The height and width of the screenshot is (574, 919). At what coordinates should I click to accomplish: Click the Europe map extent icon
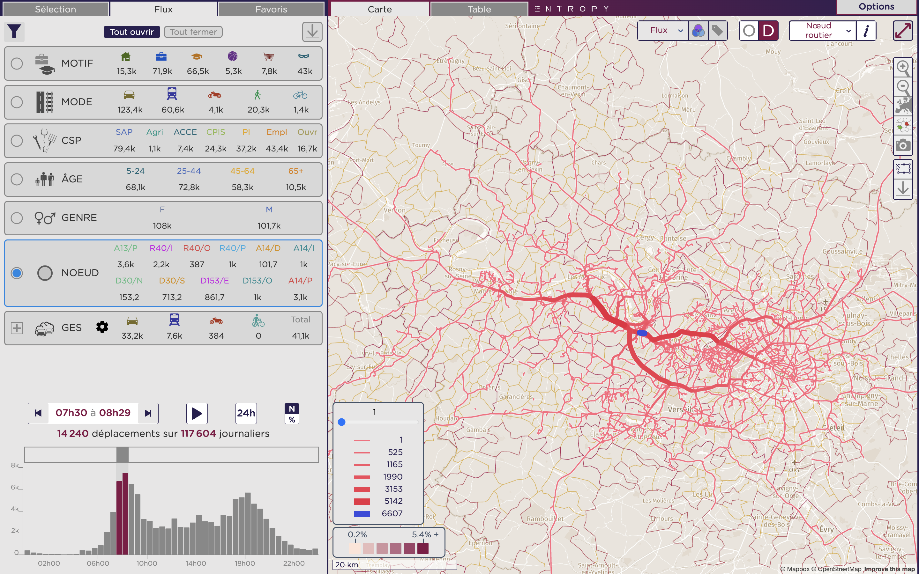coord(903,106)
